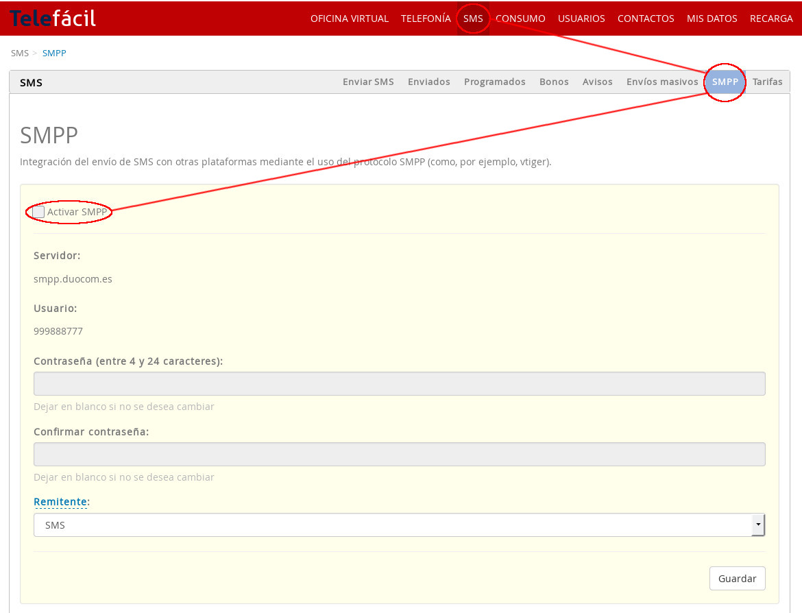Click the Contraseña password field

[399, 384]
